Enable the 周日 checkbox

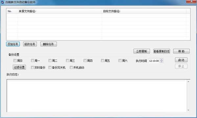(15, 61)
